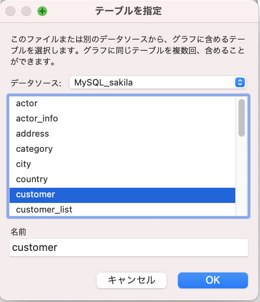Click the scrollbar track below the thumb
This screenshot has height=302, width=260.
pos(241,176)
